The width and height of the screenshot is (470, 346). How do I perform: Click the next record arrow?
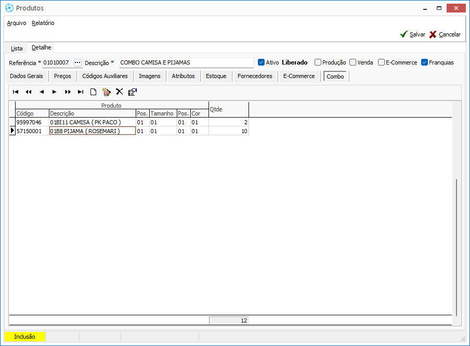(x=55, y=92)
